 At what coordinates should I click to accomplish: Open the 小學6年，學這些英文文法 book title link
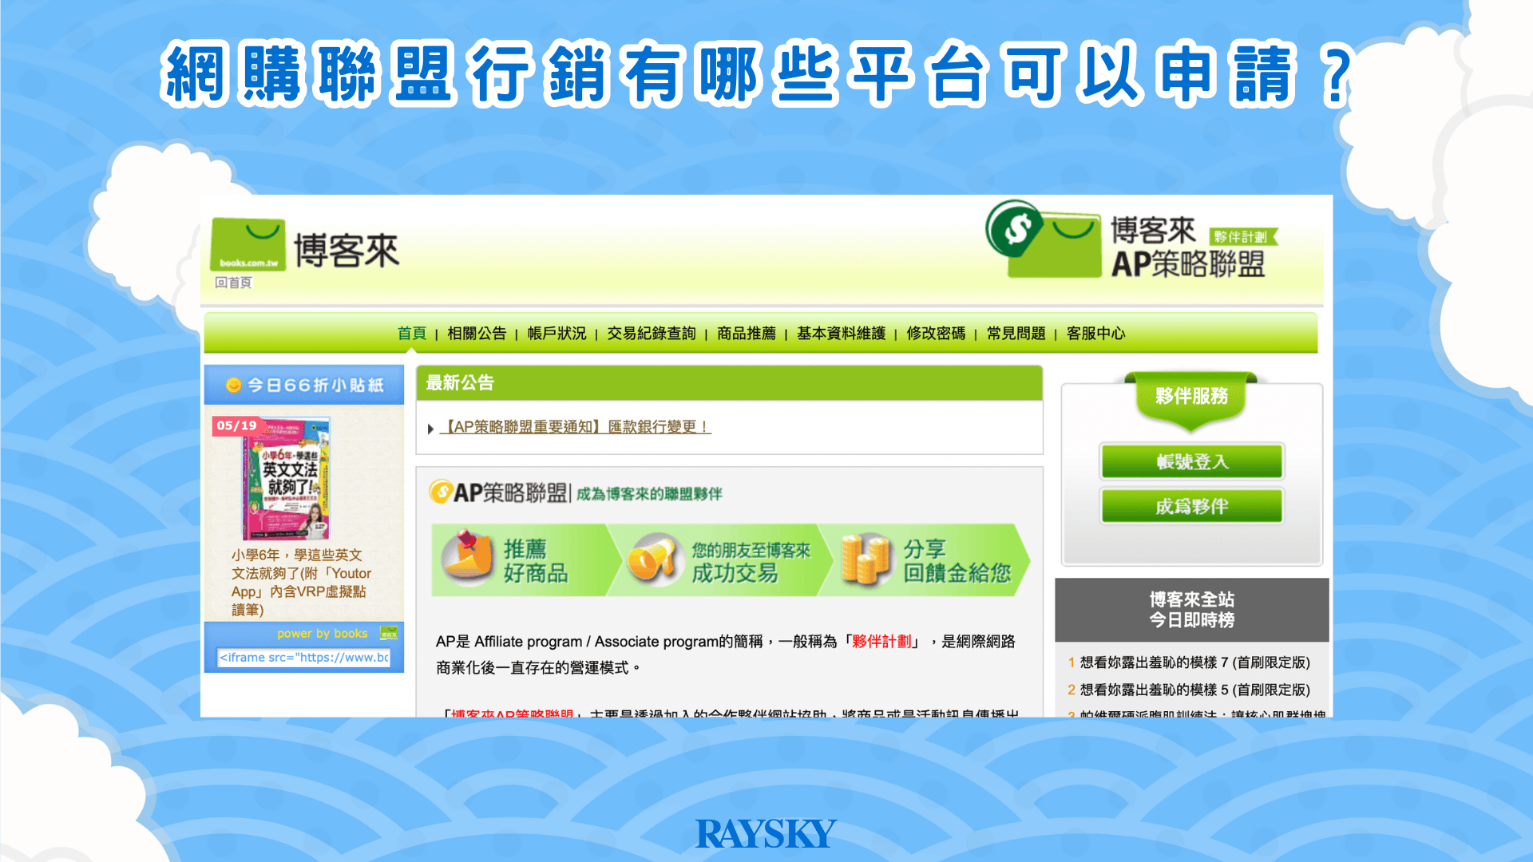[x=302, y=582]
